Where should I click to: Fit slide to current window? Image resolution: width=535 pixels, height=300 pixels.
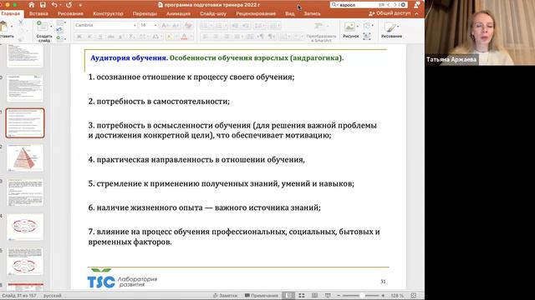click(414, 296)
